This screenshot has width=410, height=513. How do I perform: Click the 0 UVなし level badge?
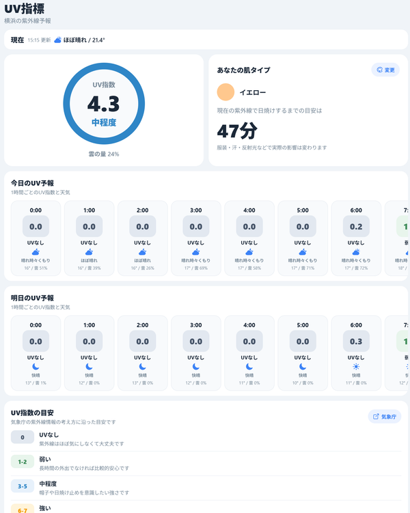point(23,437)
